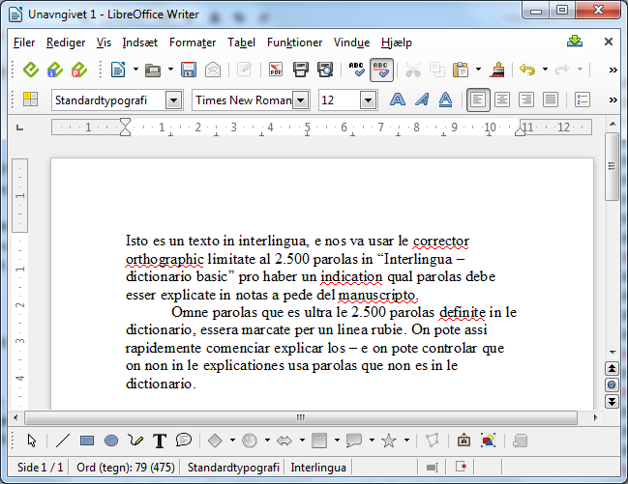Save the document with floppy icon
This screenshot has height=484, width=628.
tap(189, 70)
